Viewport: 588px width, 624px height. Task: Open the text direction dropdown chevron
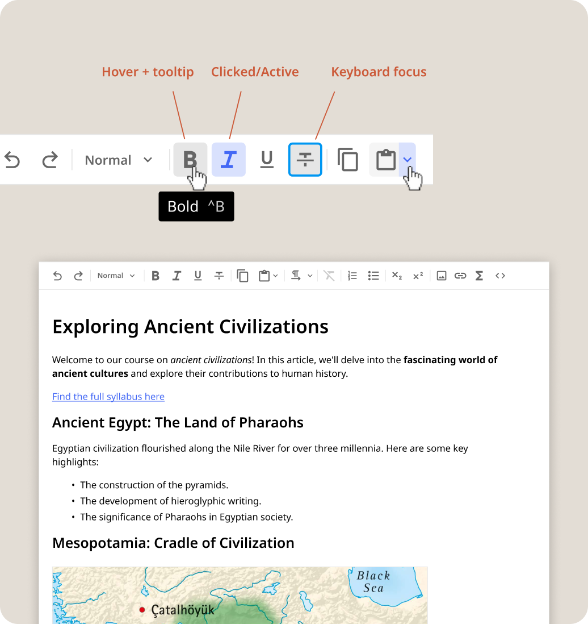point(310,276)
